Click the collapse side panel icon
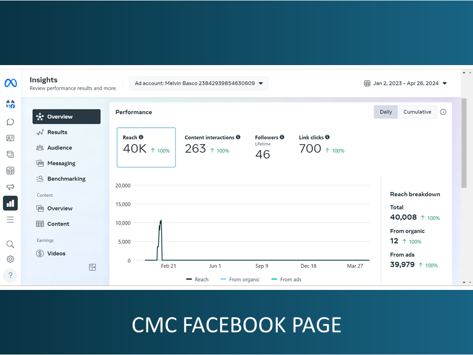This screenshot has height=355, width=473. (x=92, y=267)
